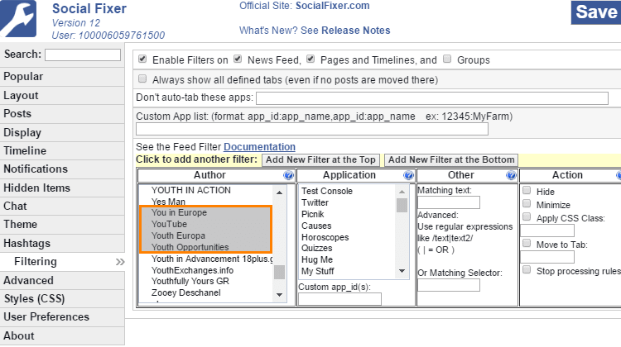
Task: Open the SocialFixer.com link
Action: 333,6
